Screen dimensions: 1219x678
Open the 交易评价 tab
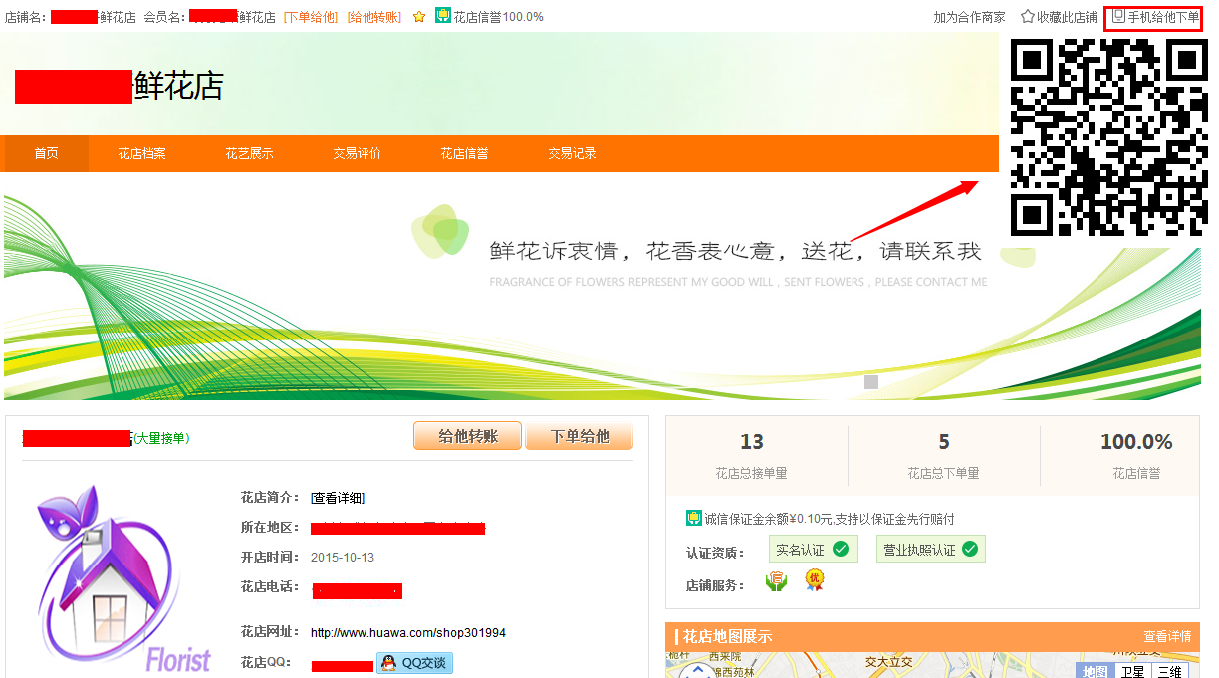pyautogui.click(x=357, y=154)
